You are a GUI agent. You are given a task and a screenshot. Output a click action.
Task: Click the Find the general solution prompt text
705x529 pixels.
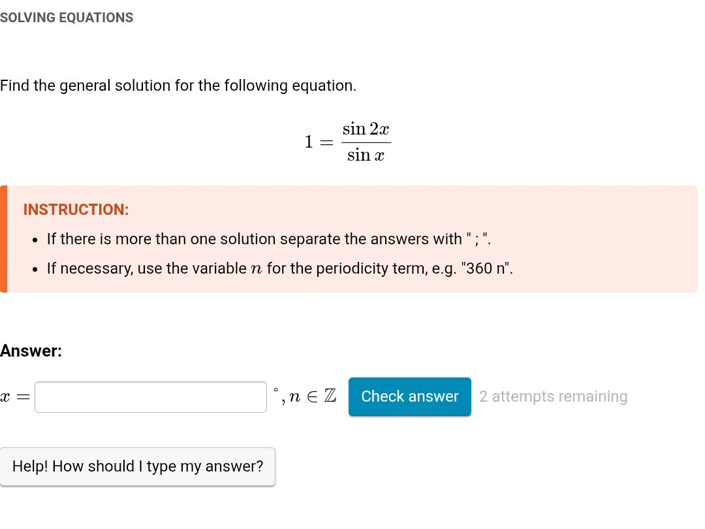(178, 86)
